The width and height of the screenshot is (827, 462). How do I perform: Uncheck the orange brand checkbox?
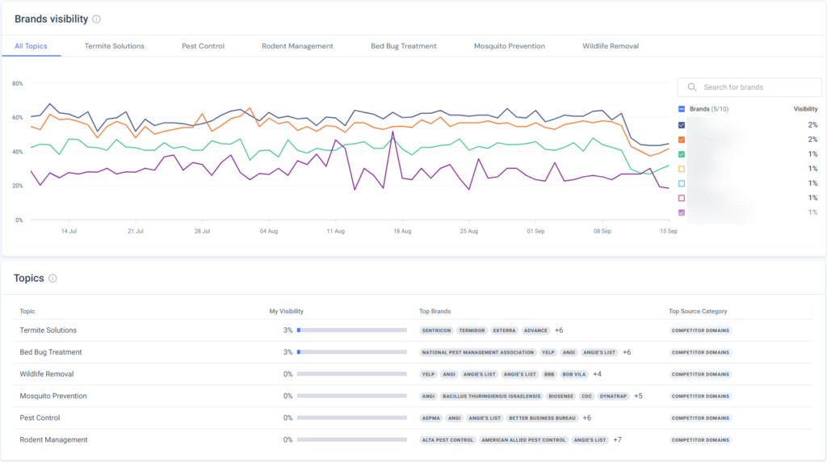click(682, 140)
